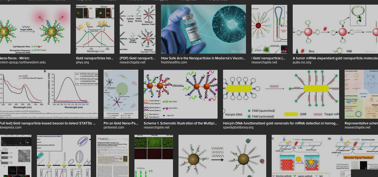Click researchgate.net under 'Scheme 1. Schematic Illustration'
The image size is (378, 177).
click(x=157, y=127)
